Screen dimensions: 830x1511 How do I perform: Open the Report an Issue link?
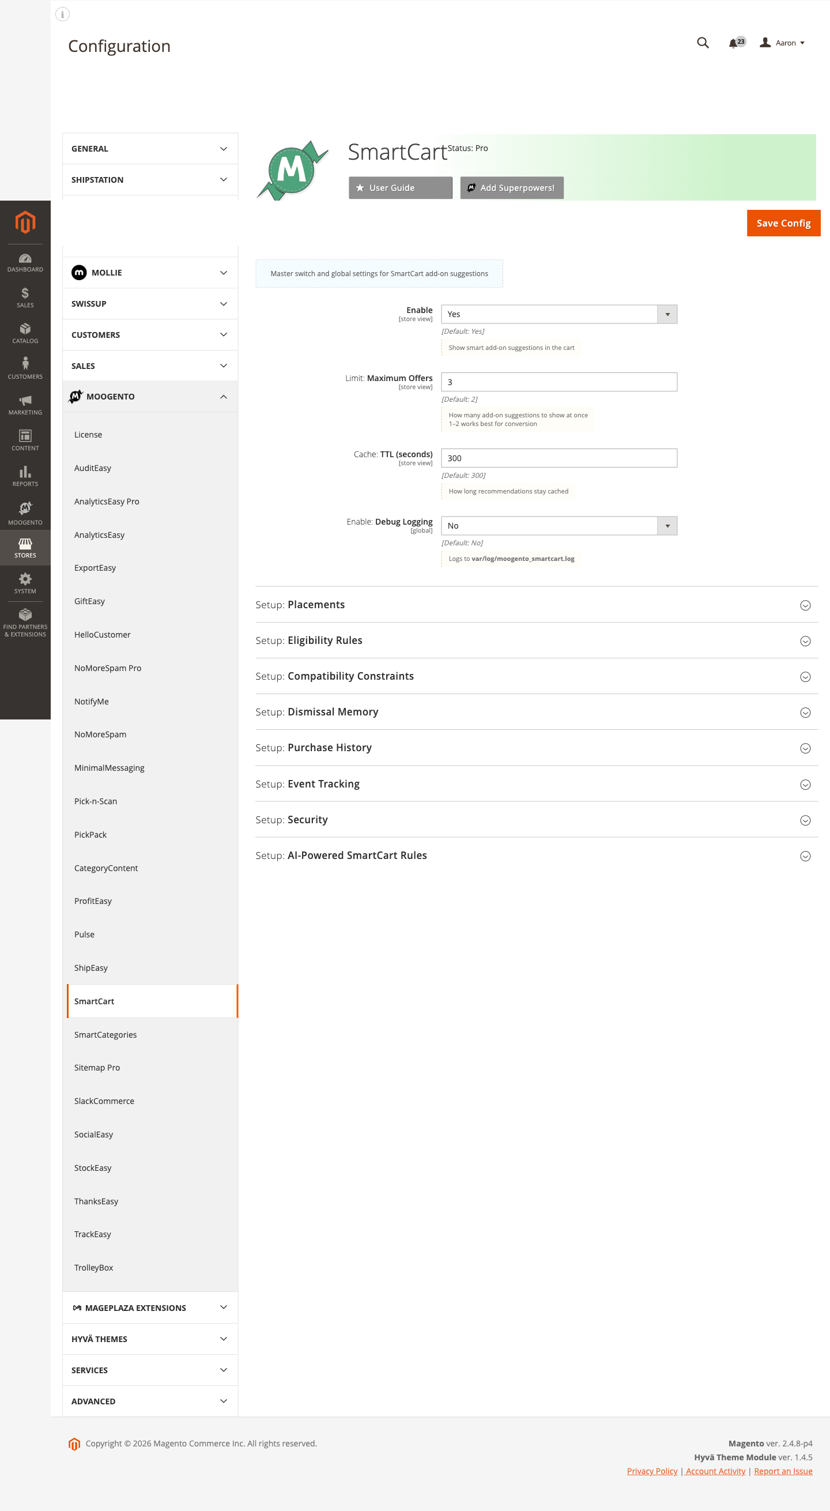click(783, 1471)
